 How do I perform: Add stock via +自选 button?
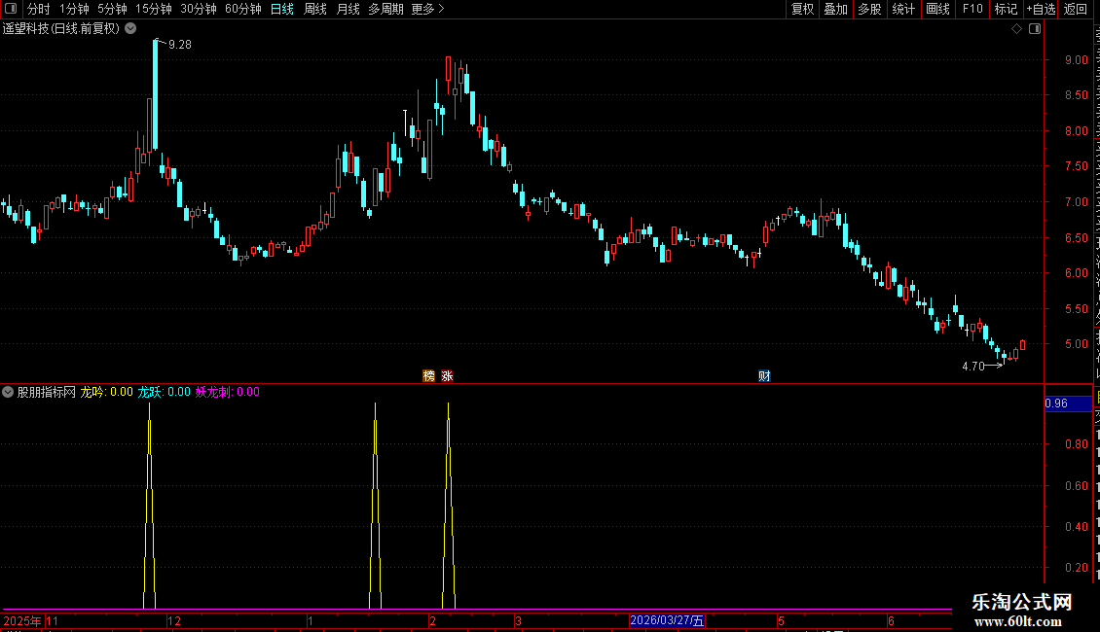click(x=1041, y=9)
